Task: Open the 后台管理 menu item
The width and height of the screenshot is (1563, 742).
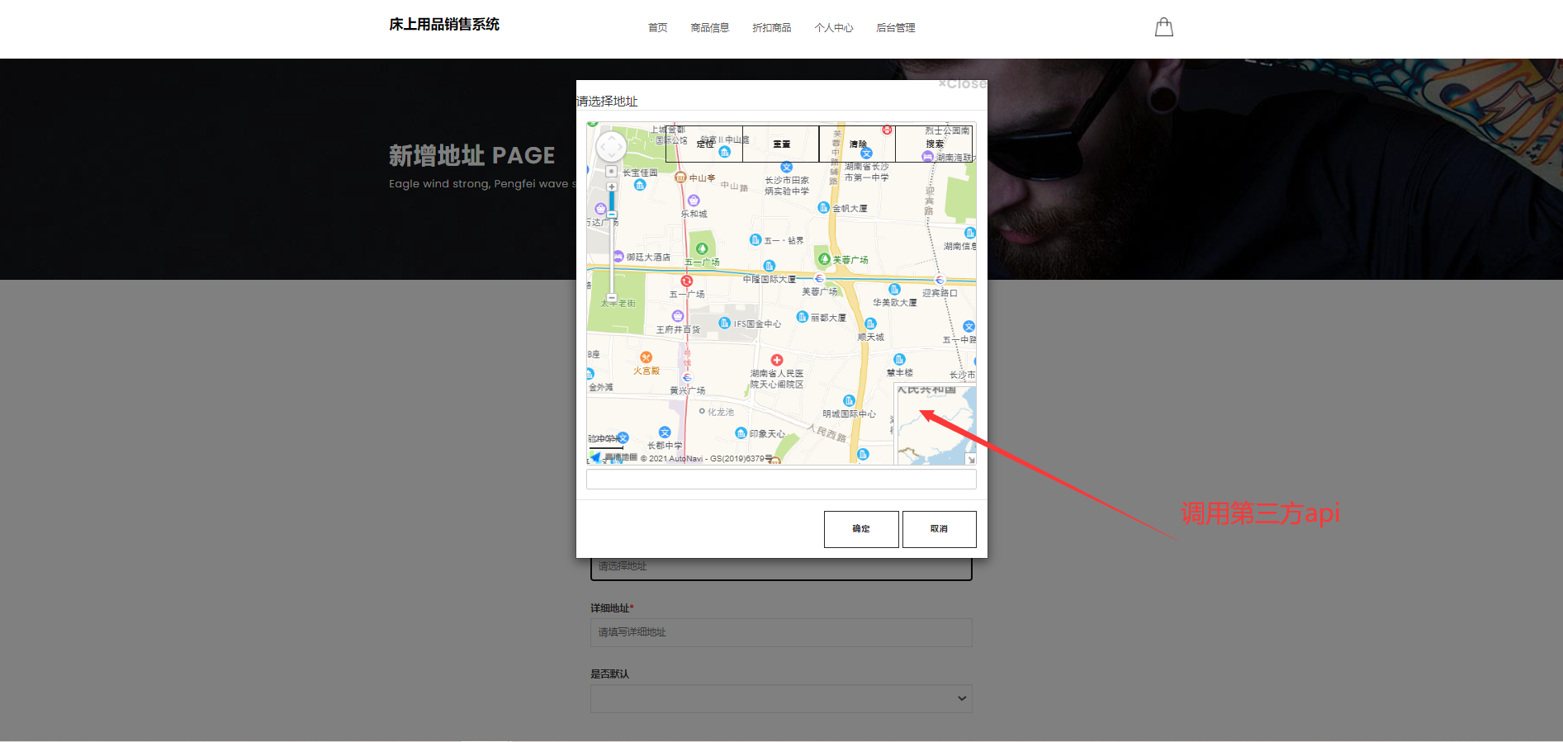Action: click(x=896, y=28)
